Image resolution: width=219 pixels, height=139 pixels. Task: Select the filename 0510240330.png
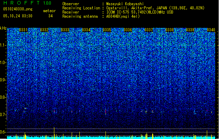(x=18, y=9)
